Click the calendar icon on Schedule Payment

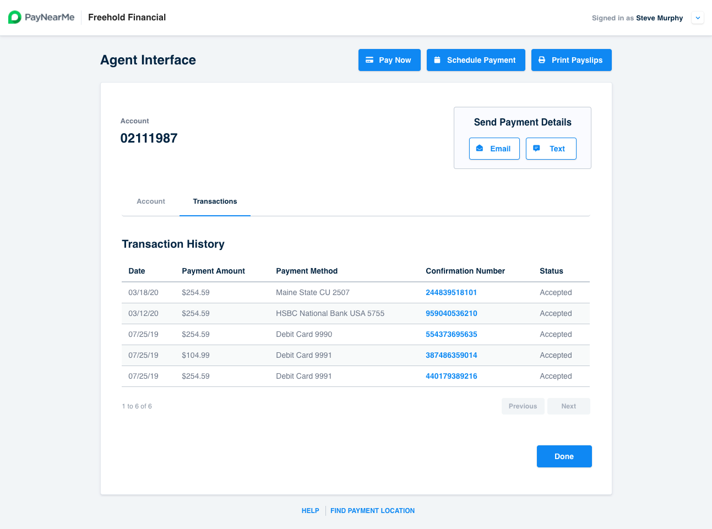438,60
